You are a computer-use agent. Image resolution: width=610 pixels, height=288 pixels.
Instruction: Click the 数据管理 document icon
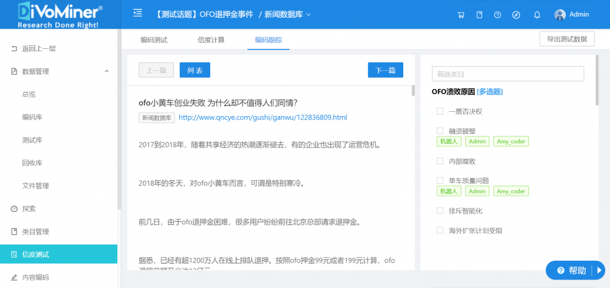14,71
